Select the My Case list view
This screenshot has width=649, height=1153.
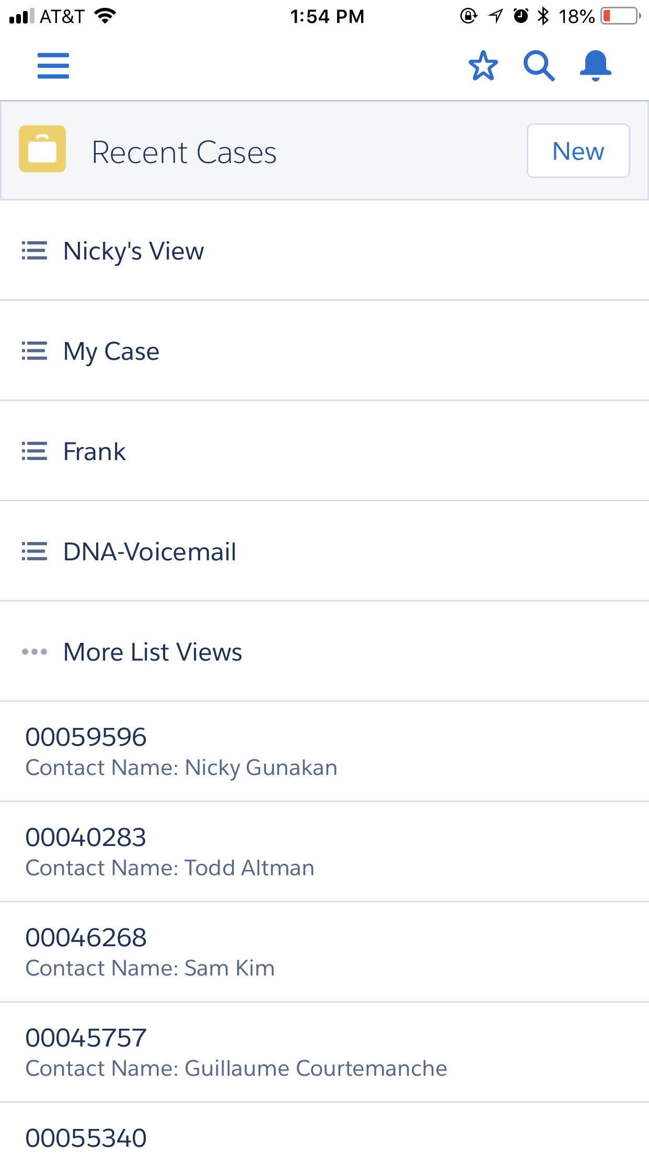click(x=111, y=351)
